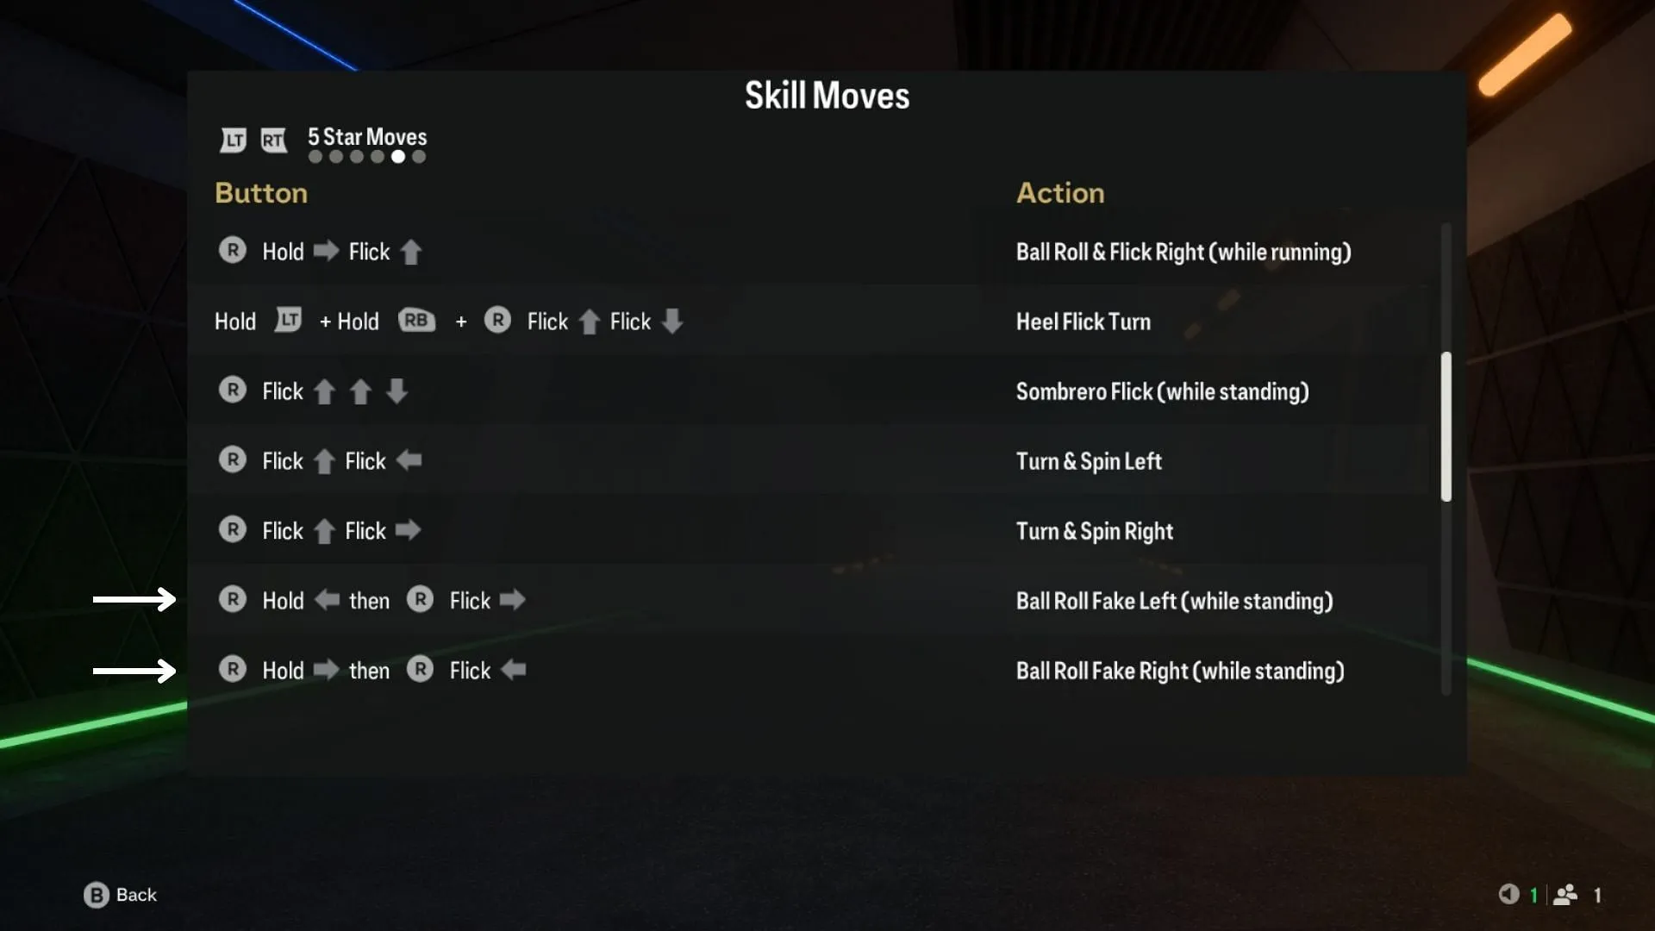Select the R analog stick icon for Ball Roll
1655x931 pixels.
233,251
